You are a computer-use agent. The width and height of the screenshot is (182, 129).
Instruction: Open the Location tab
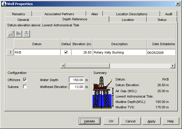[128, 20]
